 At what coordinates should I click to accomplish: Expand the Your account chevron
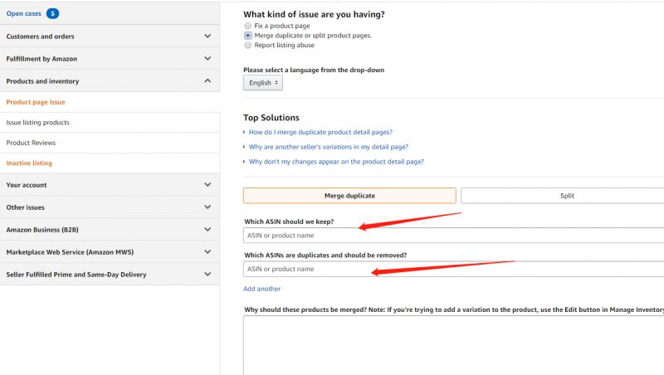(207, 185)
